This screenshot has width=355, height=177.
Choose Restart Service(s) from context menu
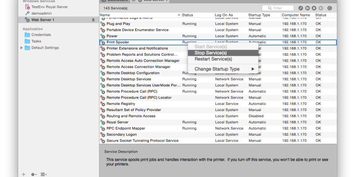[213, 59]
